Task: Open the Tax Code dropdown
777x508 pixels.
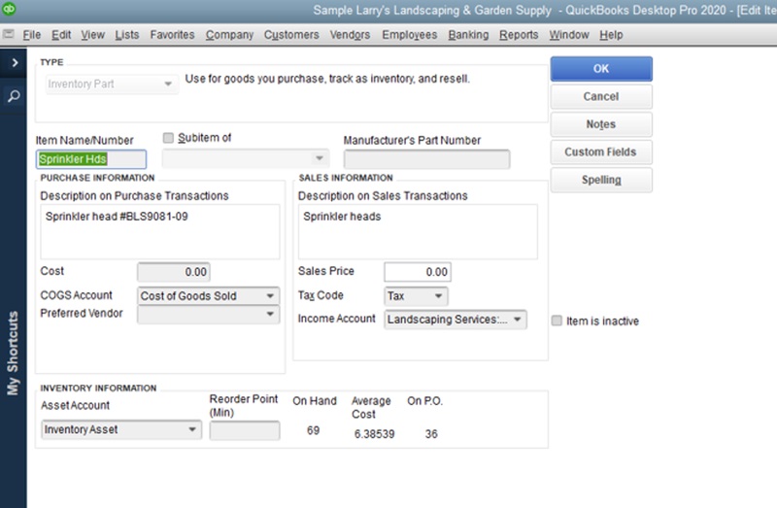Action: click(x=438, y=296)
